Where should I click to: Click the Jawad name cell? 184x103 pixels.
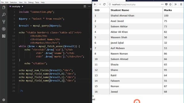136,92
